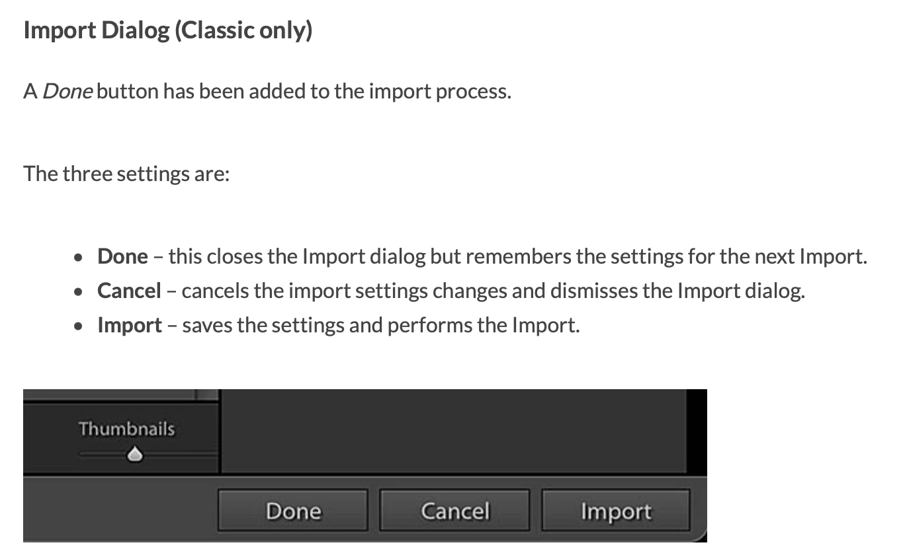Click the Thumbnails slider track right of the handle
Viewport: 905px width, 559px height.
click(180, 454)
